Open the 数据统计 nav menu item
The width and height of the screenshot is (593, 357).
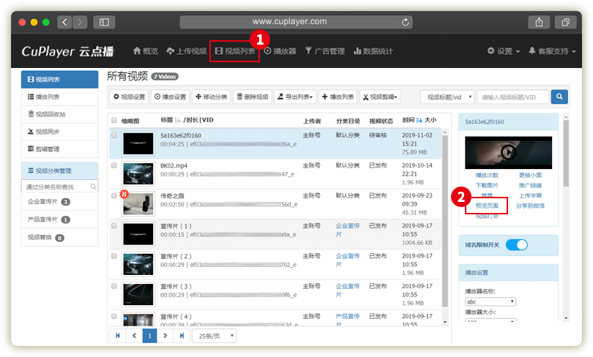click(373, 51)
